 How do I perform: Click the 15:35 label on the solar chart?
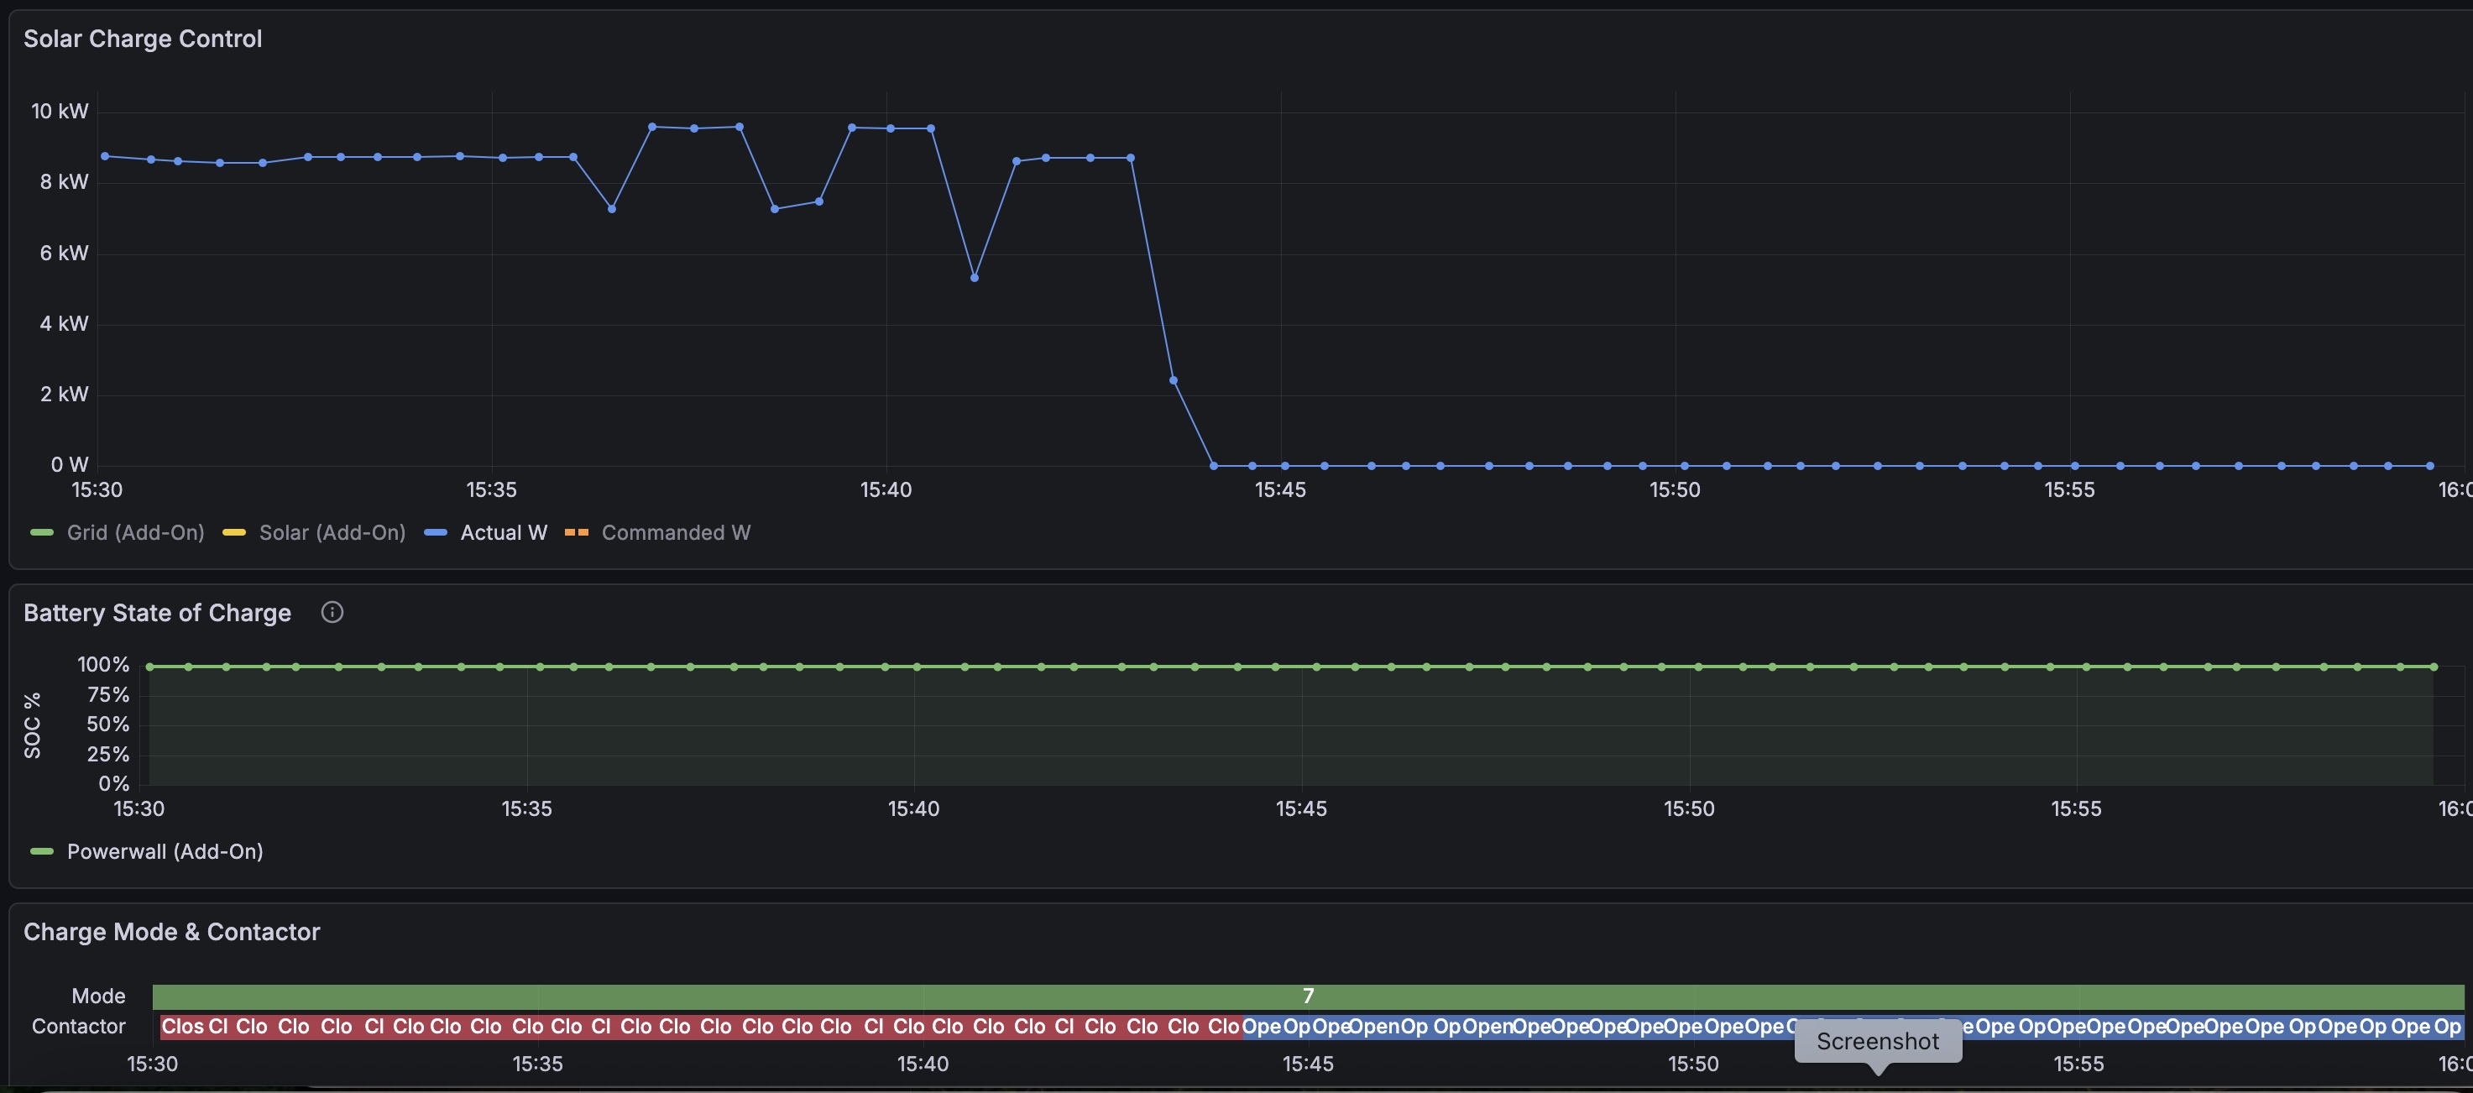pos(492,489)
